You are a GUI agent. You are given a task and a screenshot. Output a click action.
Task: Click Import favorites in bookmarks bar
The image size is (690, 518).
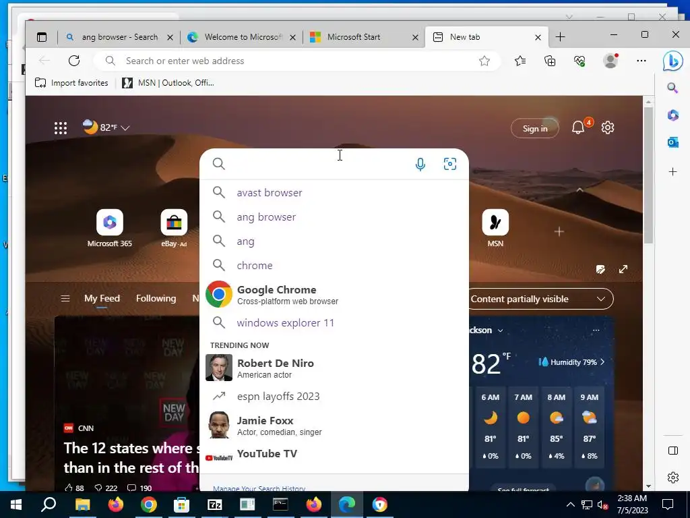[71, 83]
